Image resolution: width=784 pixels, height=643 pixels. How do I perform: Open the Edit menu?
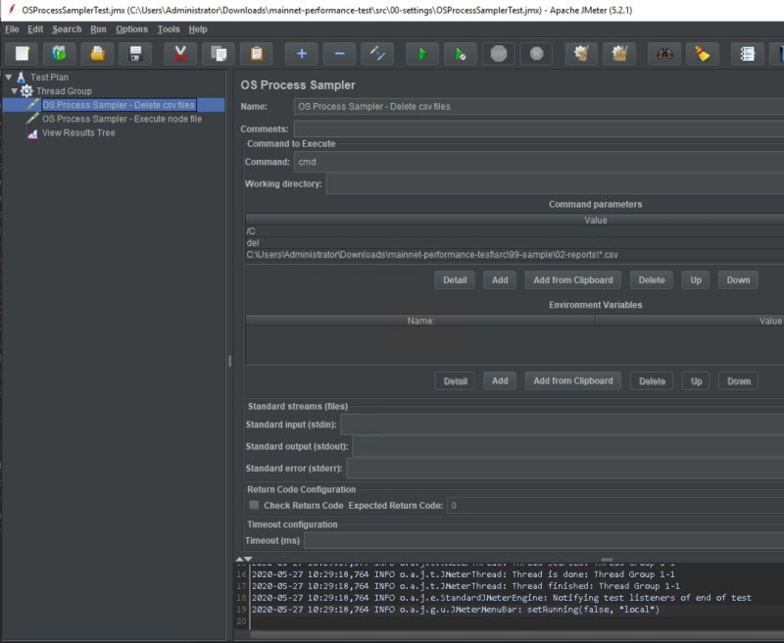pyautogui.click(x=35, y=29)
